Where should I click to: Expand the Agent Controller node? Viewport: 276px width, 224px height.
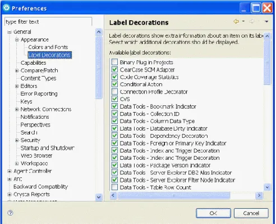click(9, 171)
